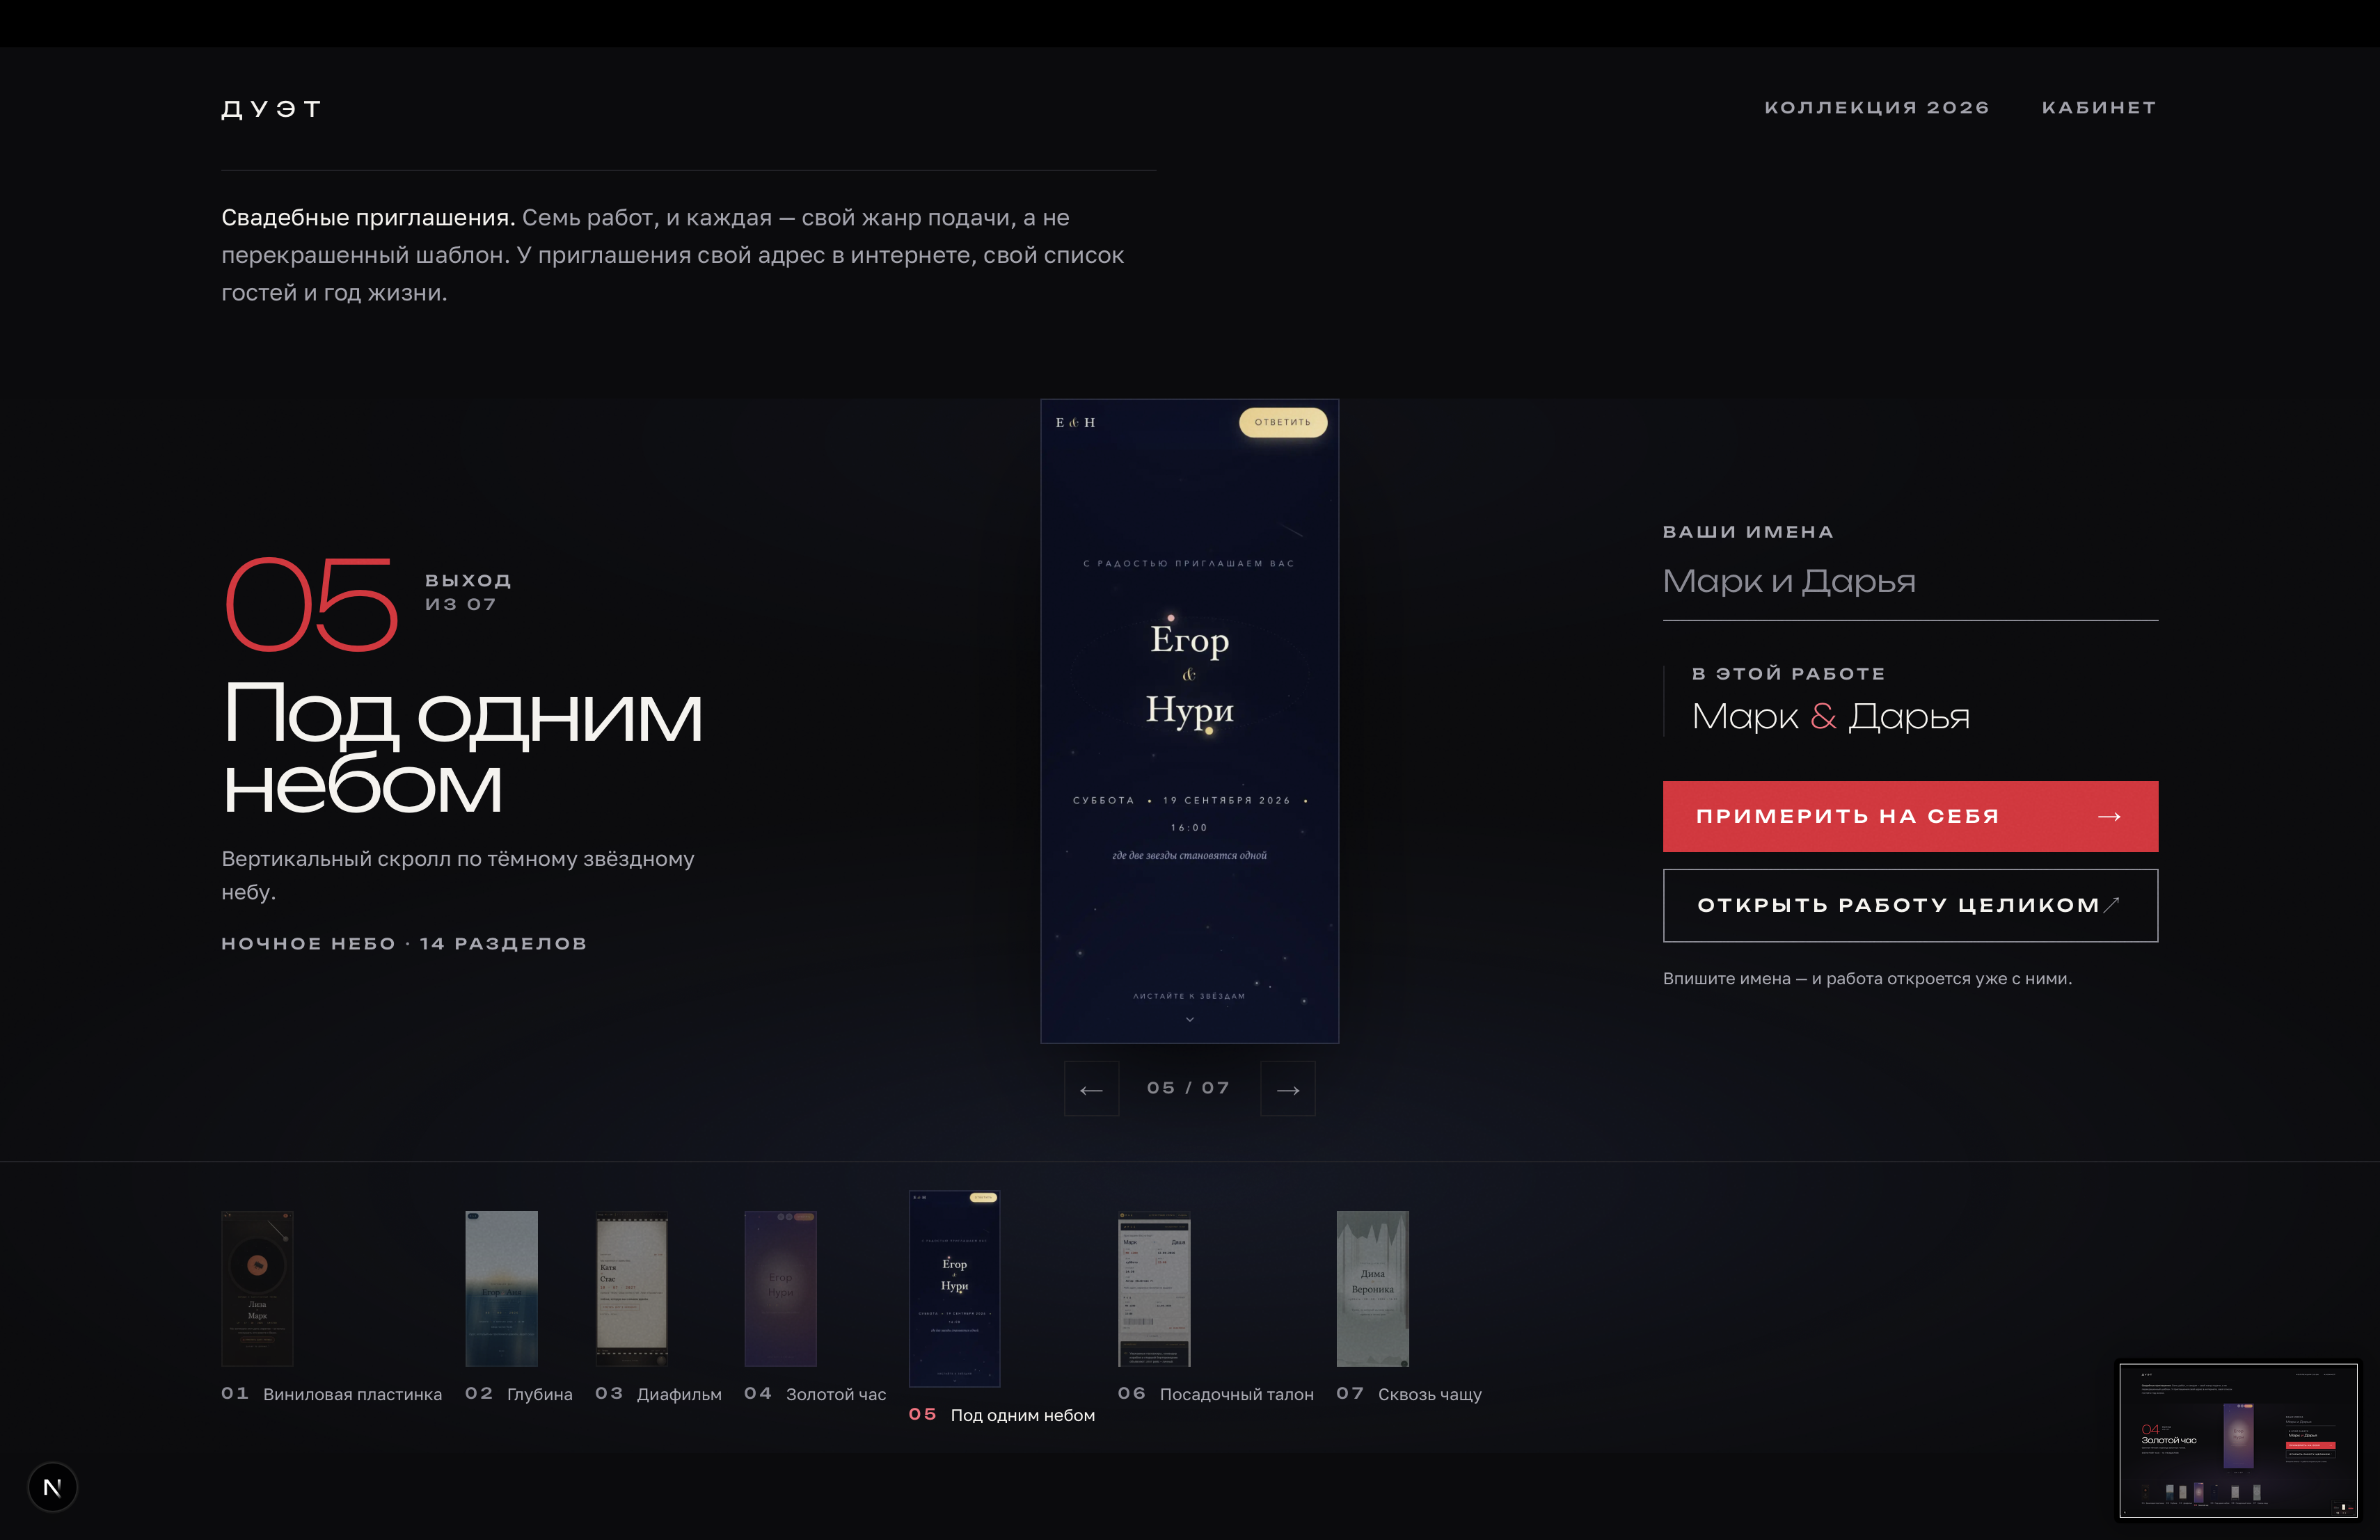Screen dimensions: 2380x1540
Task: Click the label 01 Виниловая пластинка
Action: point(331,1394)
